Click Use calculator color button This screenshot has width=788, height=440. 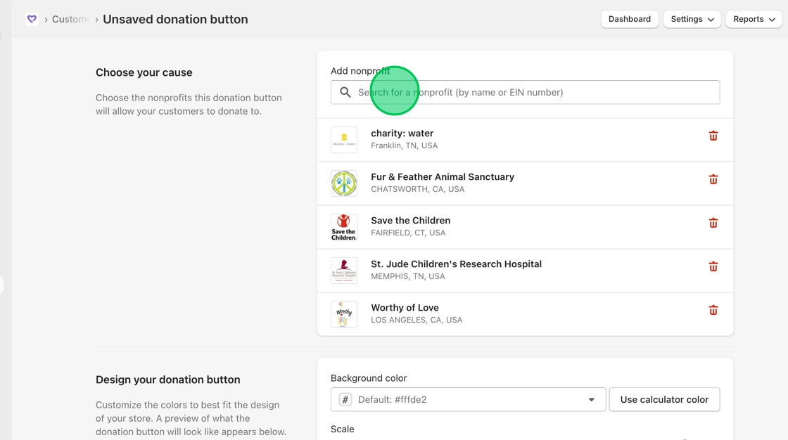point(664,400)
